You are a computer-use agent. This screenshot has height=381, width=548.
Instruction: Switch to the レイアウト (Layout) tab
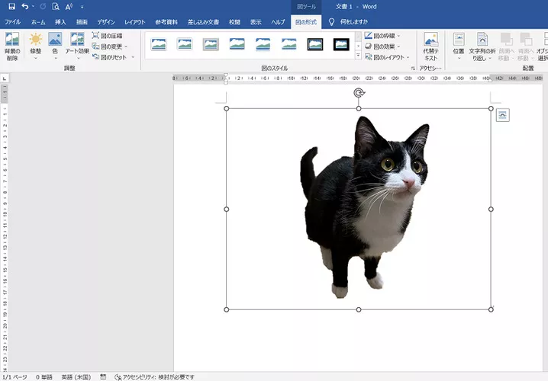click(134, 22)
